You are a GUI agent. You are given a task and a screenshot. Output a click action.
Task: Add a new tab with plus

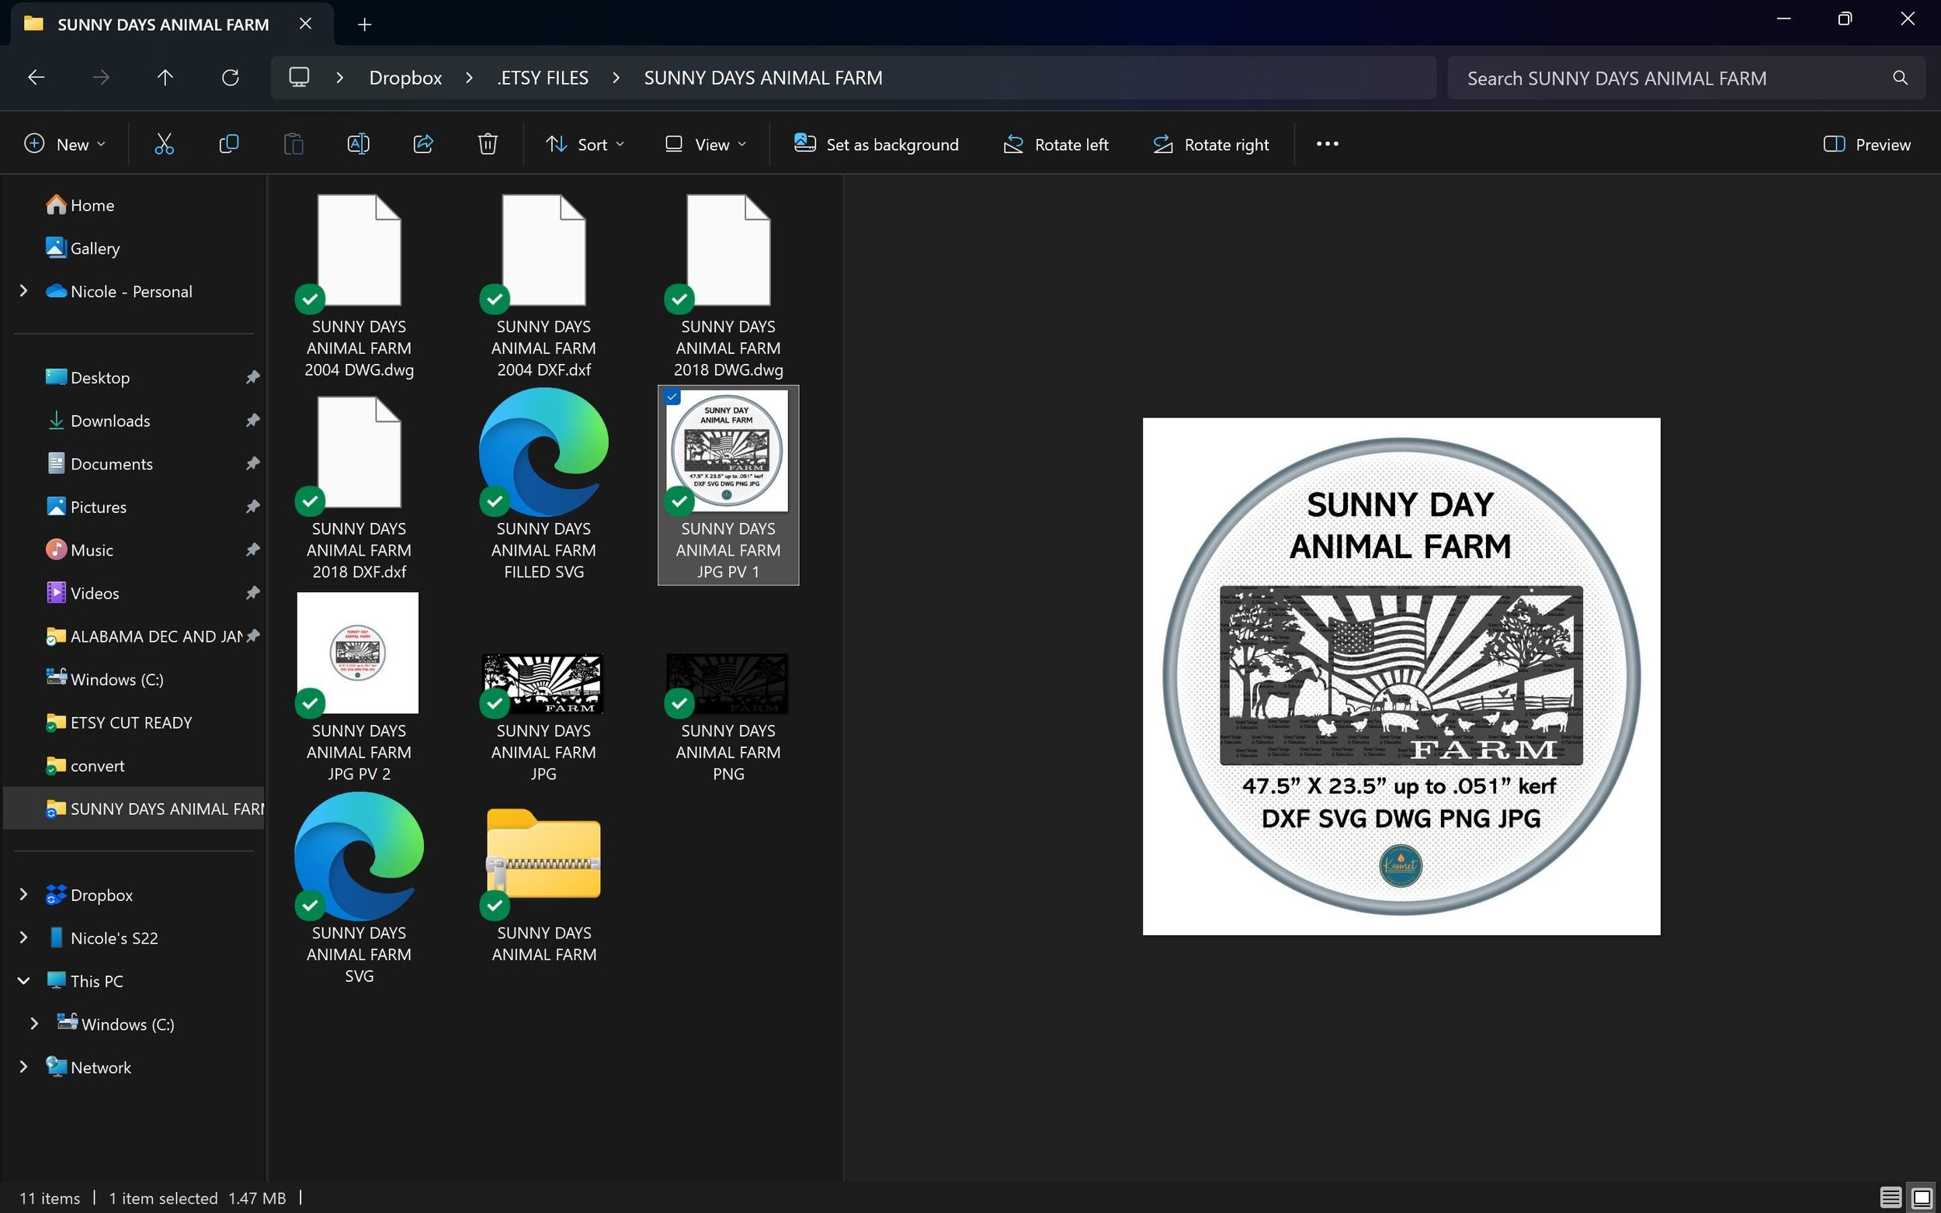click(x=364, y=25)
